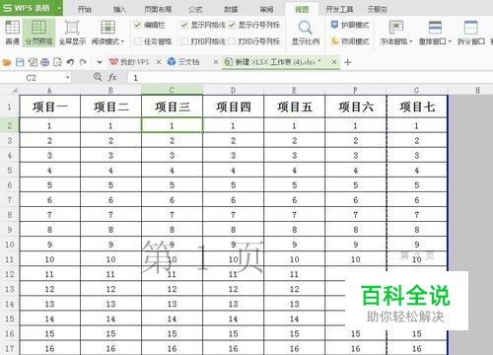Screen dimensions: 493x355
Task: Open the Data (数据) ribbon tab
Action: (x=231, y=9)
